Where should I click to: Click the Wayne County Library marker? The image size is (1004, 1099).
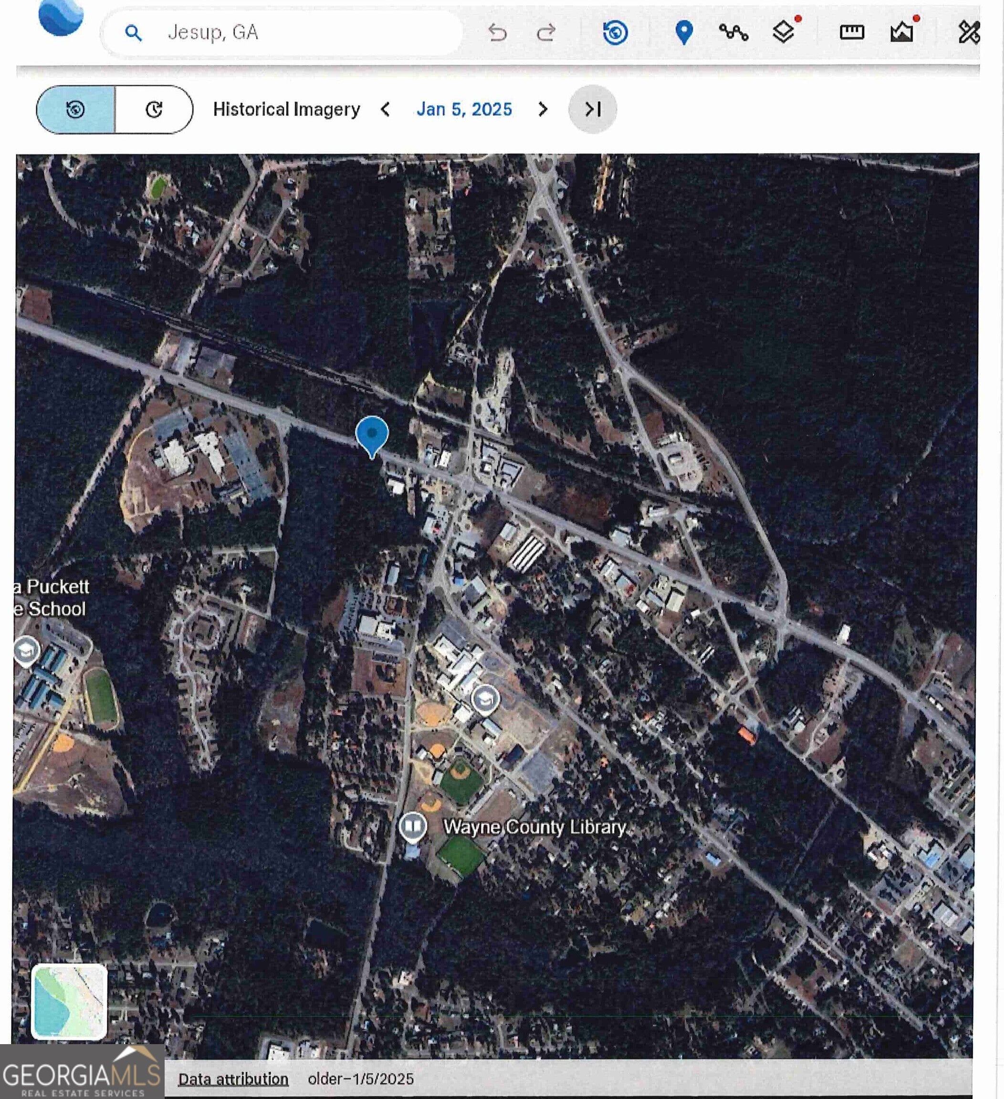[413, 827]
